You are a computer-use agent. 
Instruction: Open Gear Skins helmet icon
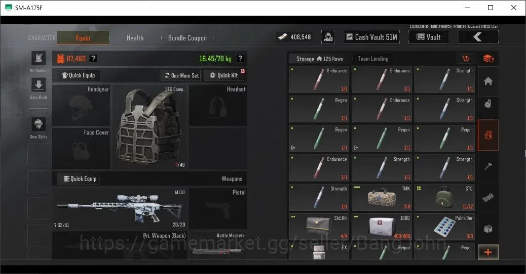pyautogui.click(x=39, y=124)
